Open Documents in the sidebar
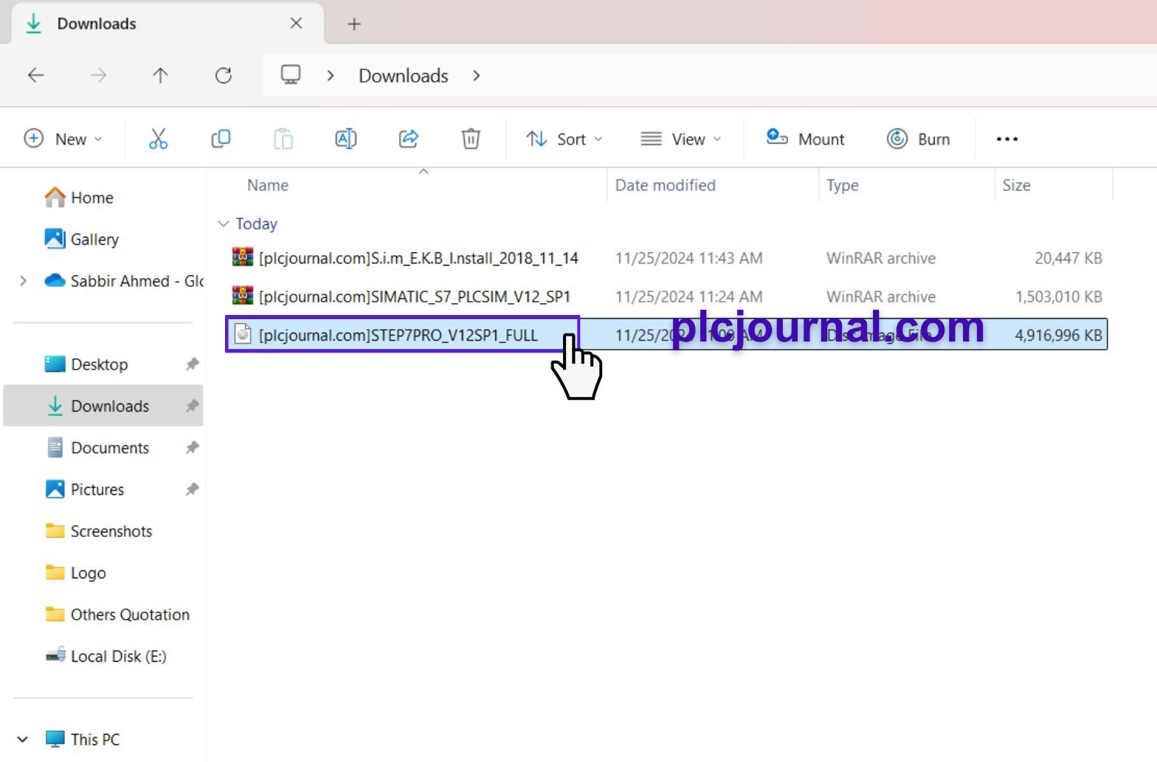The width and height of the screenshot is (1157, 762). tap(97, 448)
